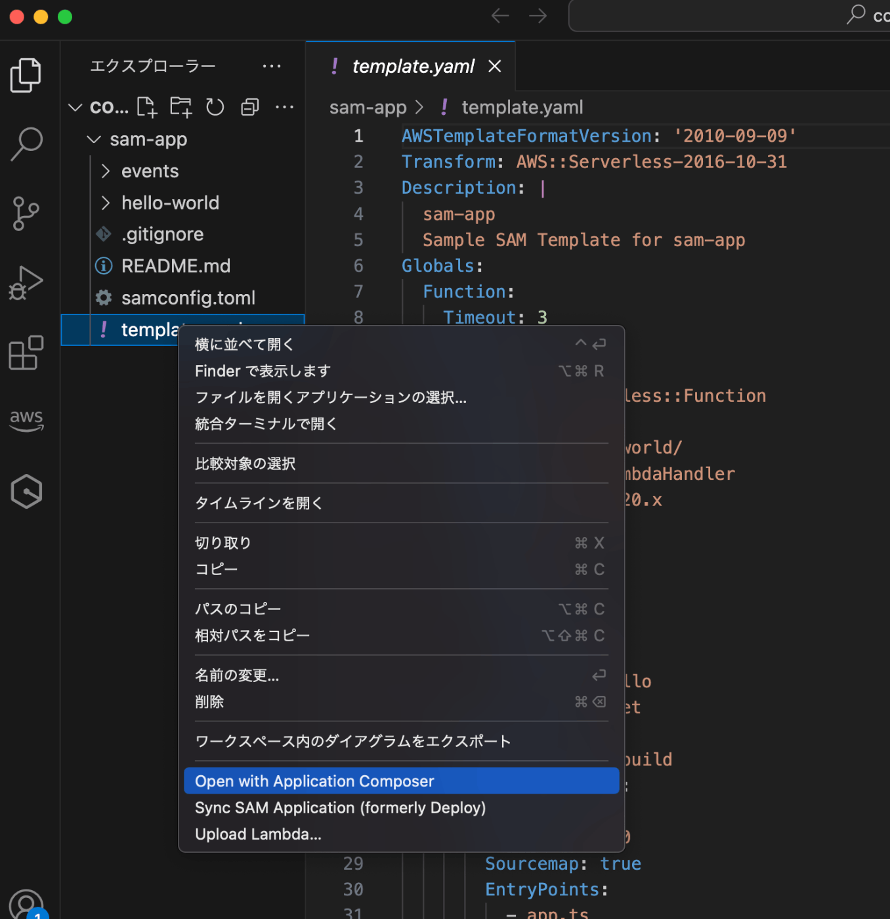Collapse all folders in explorer
890x919 pixels.
[250, 107]
